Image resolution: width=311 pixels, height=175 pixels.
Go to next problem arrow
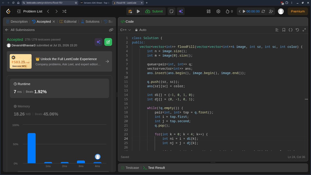coord(56,11)
